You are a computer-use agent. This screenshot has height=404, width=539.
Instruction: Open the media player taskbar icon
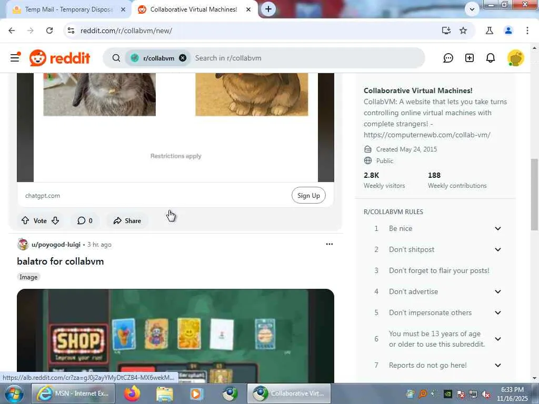pos(197,393)
